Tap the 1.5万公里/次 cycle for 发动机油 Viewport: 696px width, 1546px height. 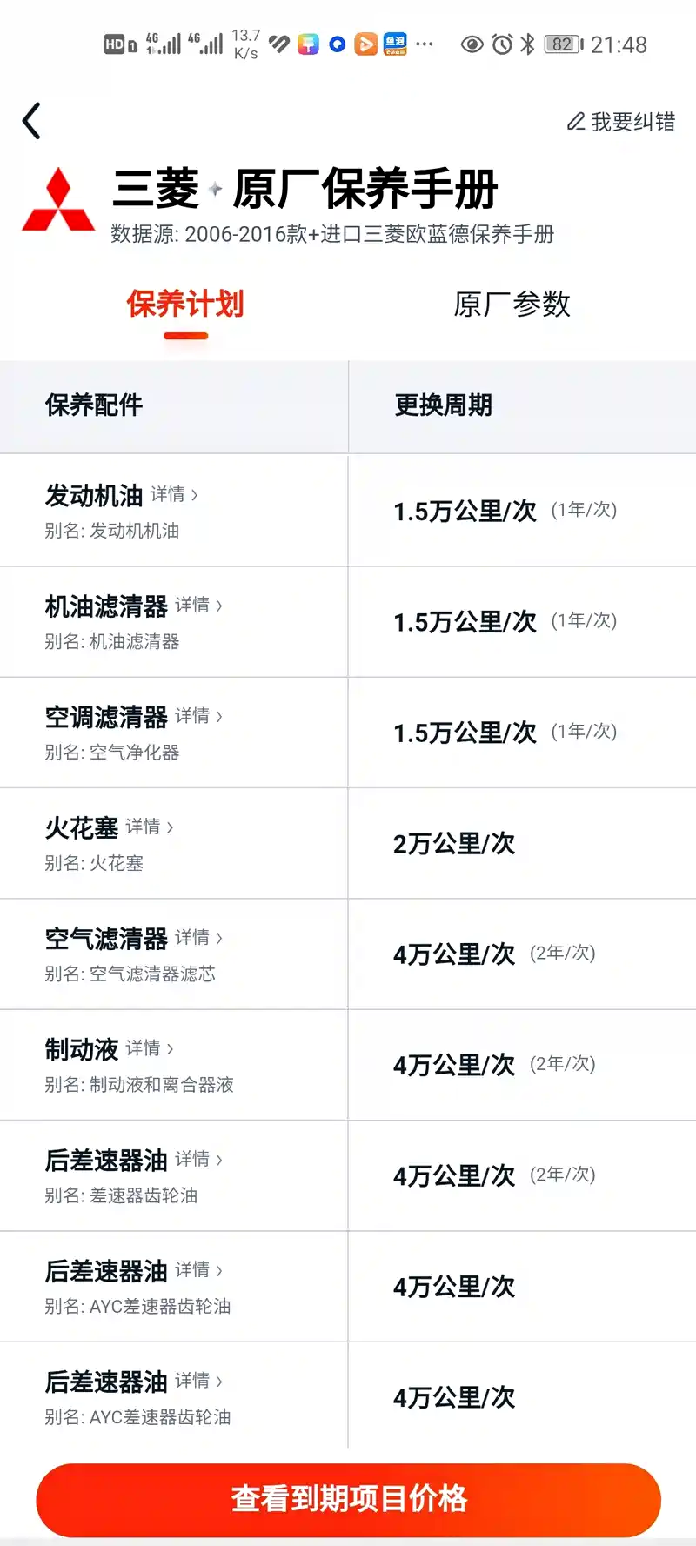coord(465,511)
